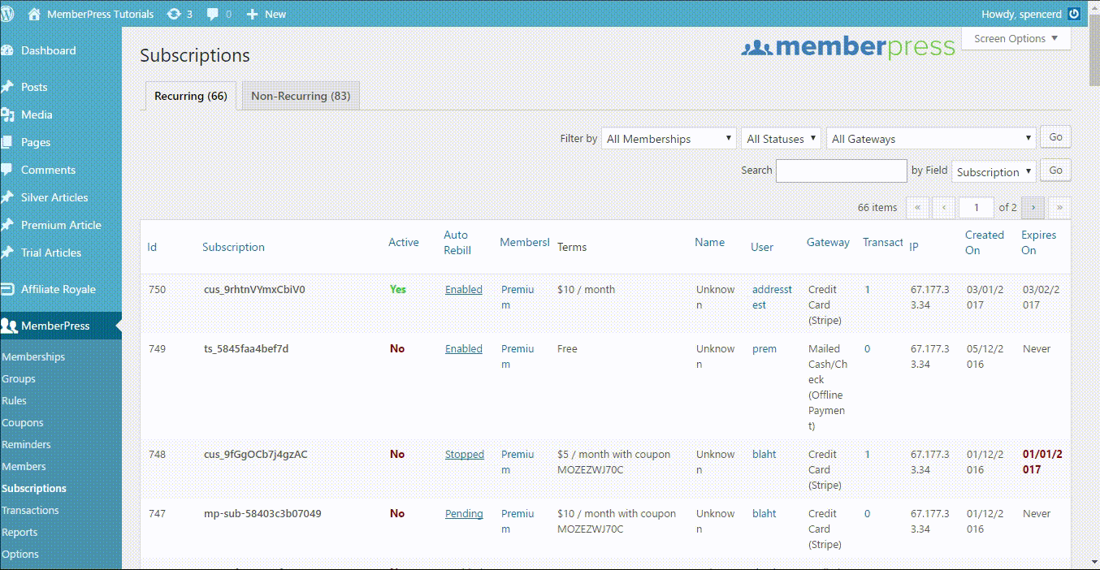Sort by Active column header
This screenshot has width=1100, height=570.
pyautogui.click(x=404, y=242)
